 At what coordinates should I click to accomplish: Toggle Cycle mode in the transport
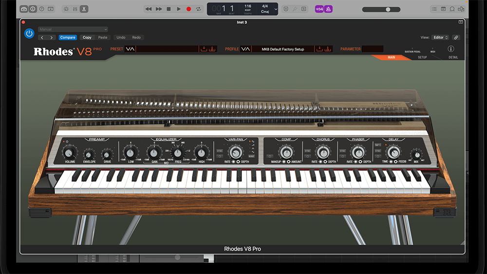click(x=199, y=9)
